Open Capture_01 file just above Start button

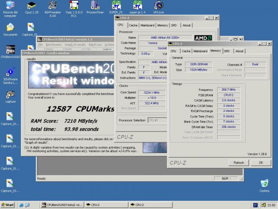pyautogui.click(x=10, y=186)
